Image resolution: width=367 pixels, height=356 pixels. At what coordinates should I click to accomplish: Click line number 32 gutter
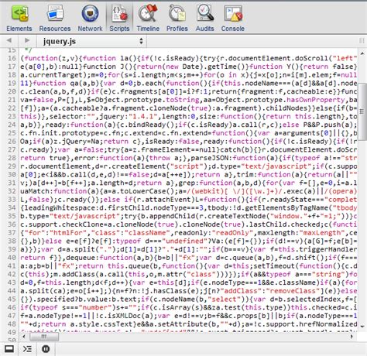pos(12,191)
